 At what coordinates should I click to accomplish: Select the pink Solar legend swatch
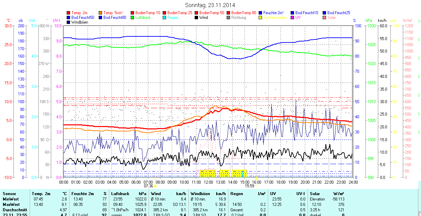325,18
